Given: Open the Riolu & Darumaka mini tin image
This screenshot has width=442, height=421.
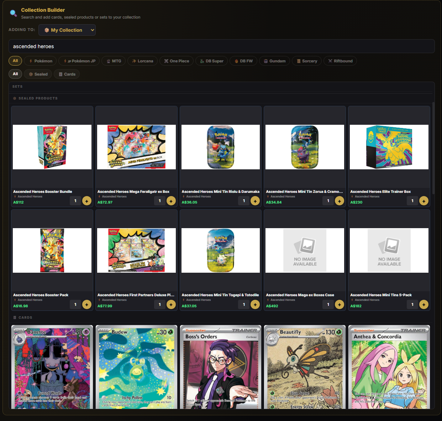Looking at the screenshot, I should 221,147.
